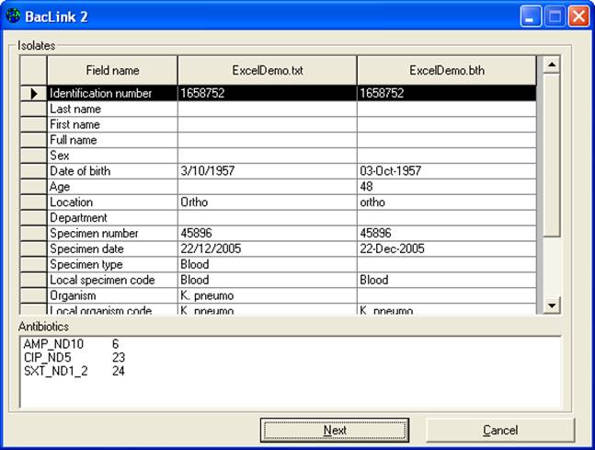Close the BacLink 2 window
Viewport: 595px width, 450px height.
578,17
